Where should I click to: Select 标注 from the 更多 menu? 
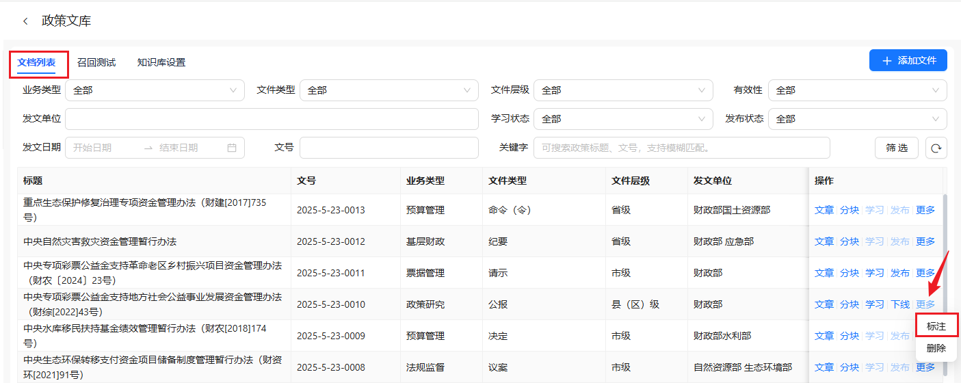936,327
